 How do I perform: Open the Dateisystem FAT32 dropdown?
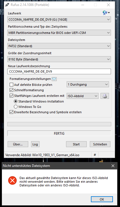(x=59, y=46)
